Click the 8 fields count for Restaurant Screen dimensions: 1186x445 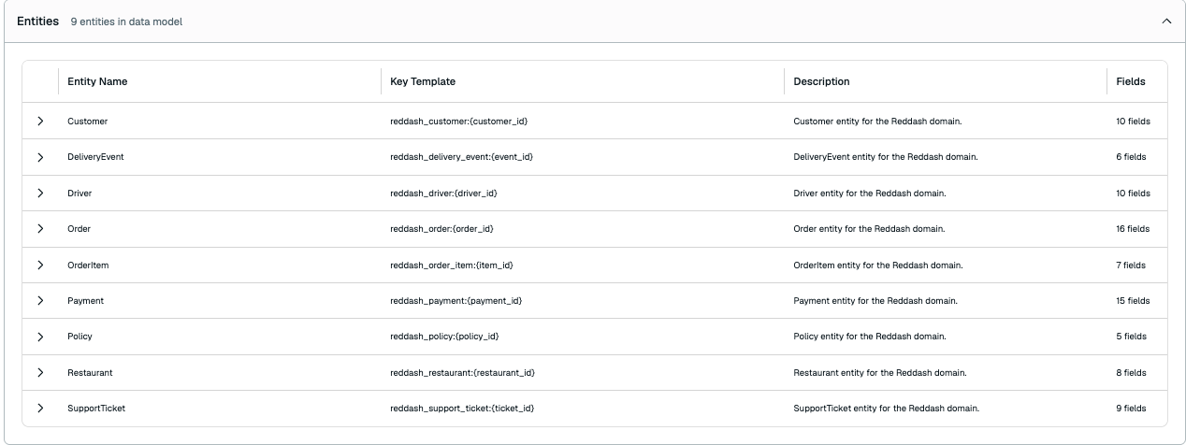[x=1131, y=373]
